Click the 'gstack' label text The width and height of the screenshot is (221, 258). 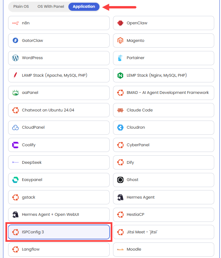28,197
